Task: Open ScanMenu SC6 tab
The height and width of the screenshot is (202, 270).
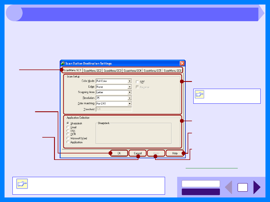Action: click(172, 71)
